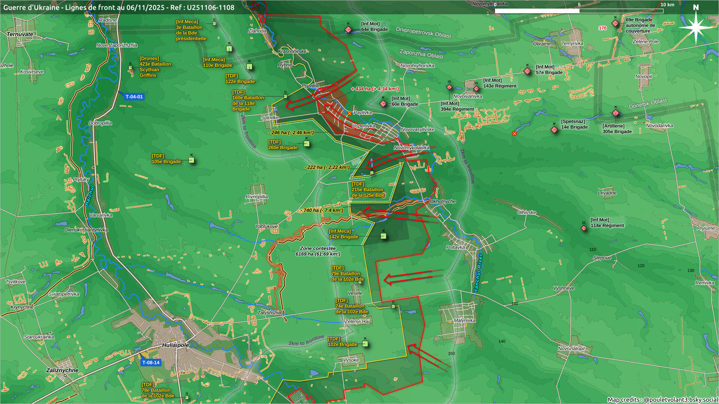Click the 102e Brigade TDF green square
719x404 pixels.
click(365, 344)
